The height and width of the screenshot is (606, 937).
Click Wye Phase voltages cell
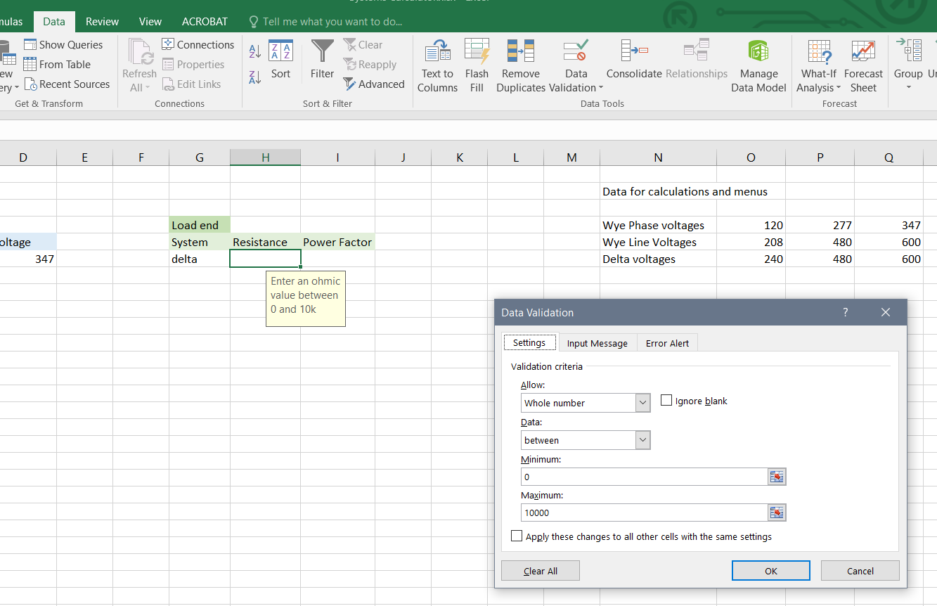(658, 225)
